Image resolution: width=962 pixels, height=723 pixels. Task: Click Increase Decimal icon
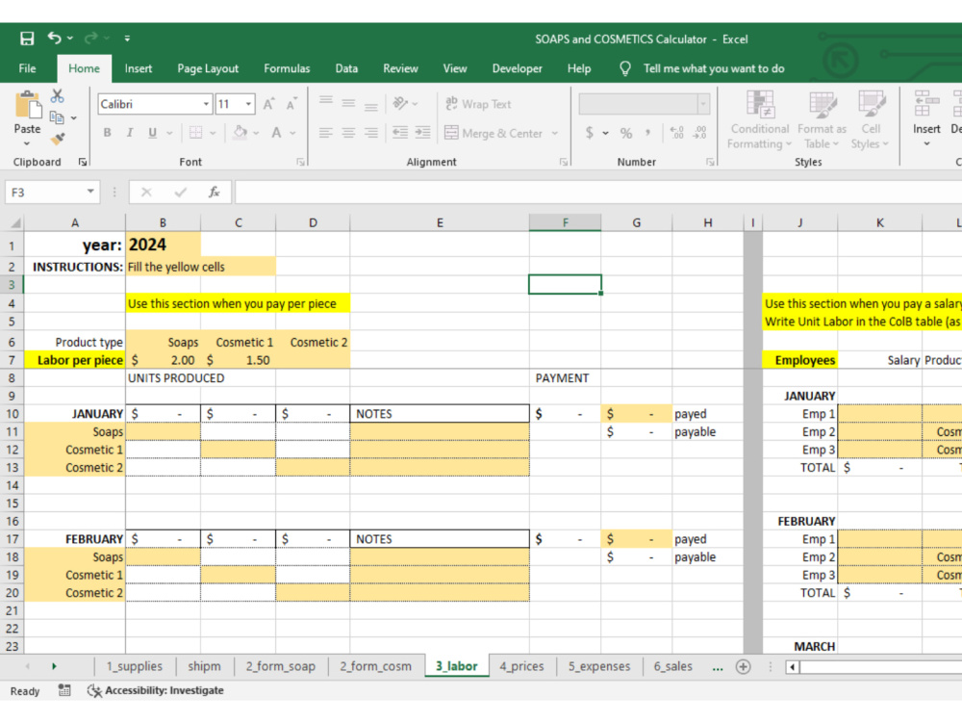[676, 133]
